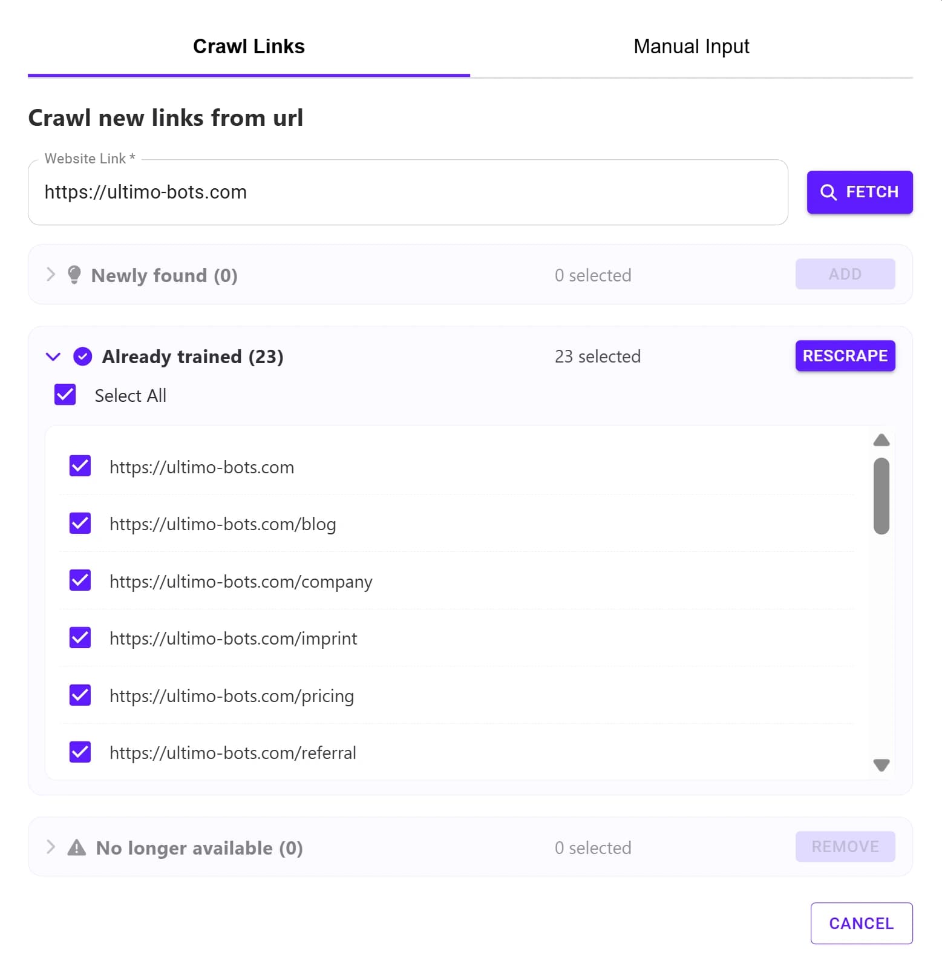The image size is (942, 972).
Task: Toggle Select All for trained links
Action: tap(65, 395)
